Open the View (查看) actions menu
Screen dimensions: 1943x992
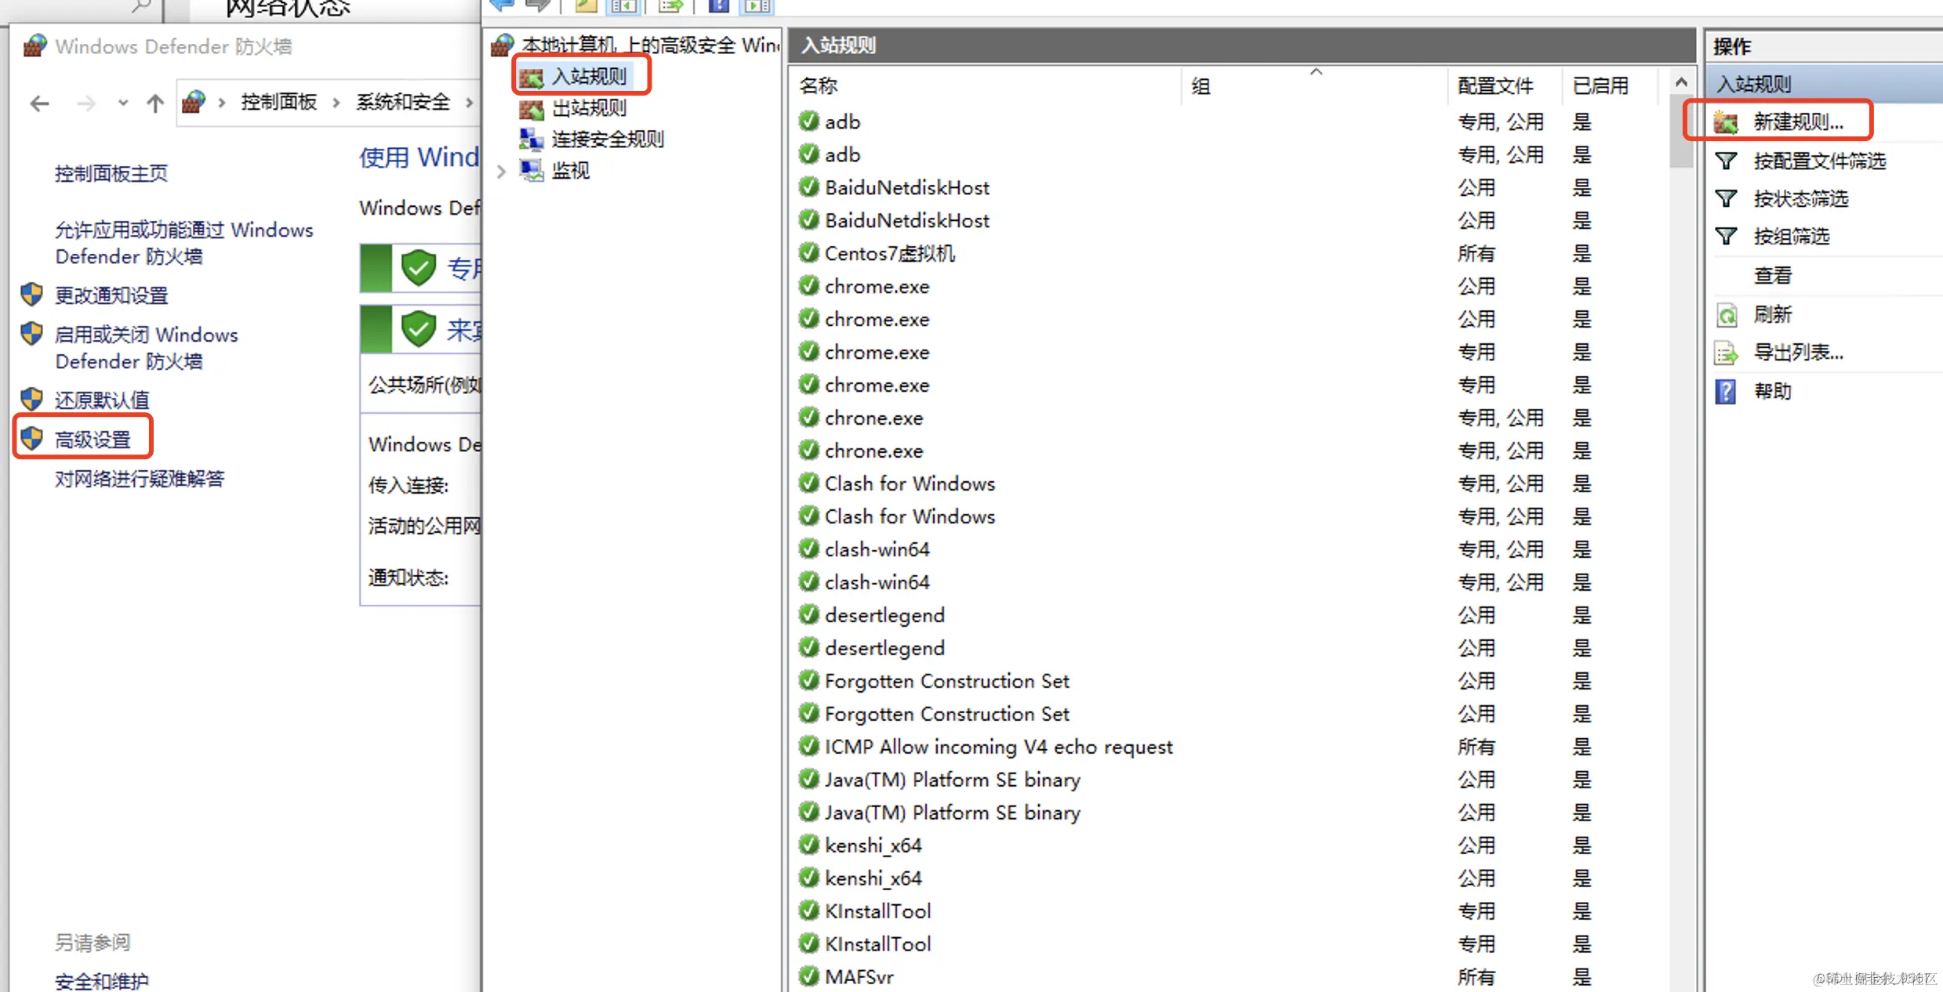(1772, 276)
